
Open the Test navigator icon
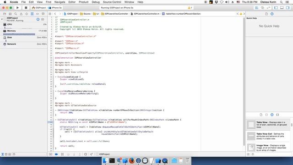[x=27, y=14]
